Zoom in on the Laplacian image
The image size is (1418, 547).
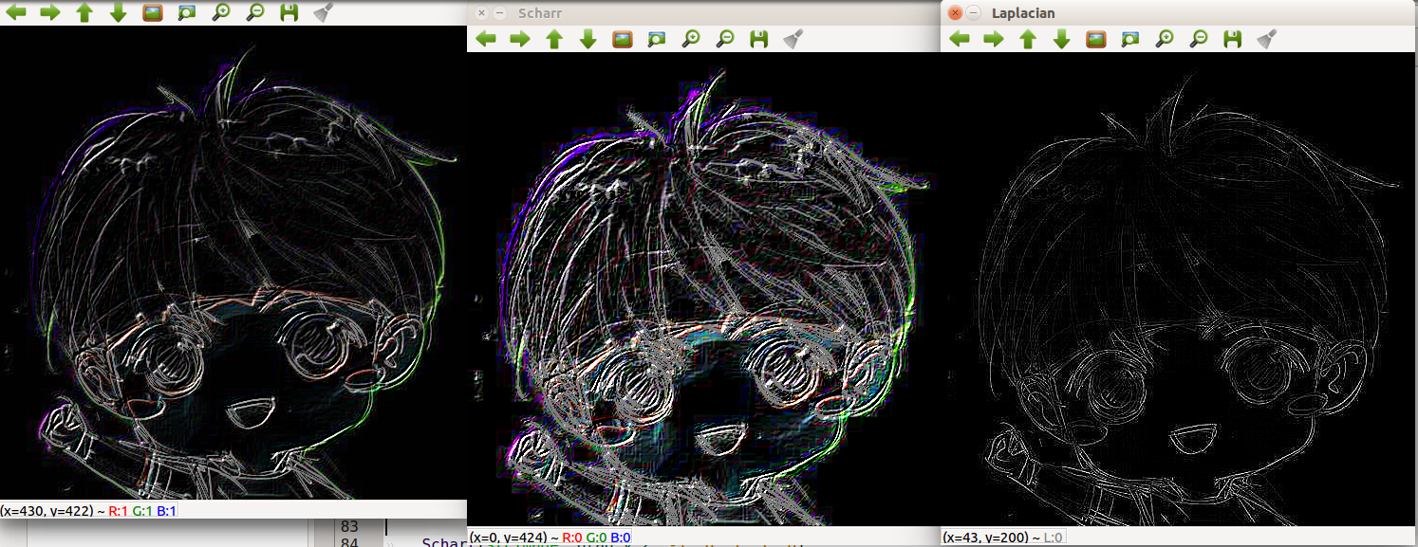coord(1165,39)
